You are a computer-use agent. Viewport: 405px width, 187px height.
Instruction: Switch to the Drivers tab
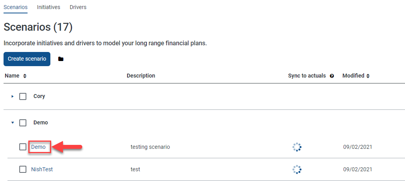point(78,7)
